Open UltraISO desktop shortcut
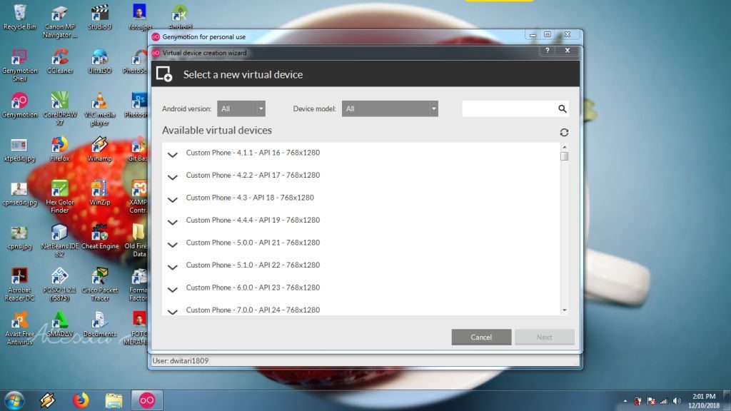Image resolution: width=731 pixels, height=411 pixels. click(x=100, y=61)
